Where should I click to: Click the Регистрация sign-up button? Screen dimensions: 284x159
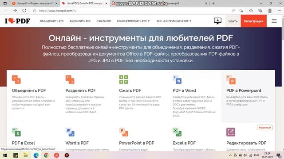[253, 21]
